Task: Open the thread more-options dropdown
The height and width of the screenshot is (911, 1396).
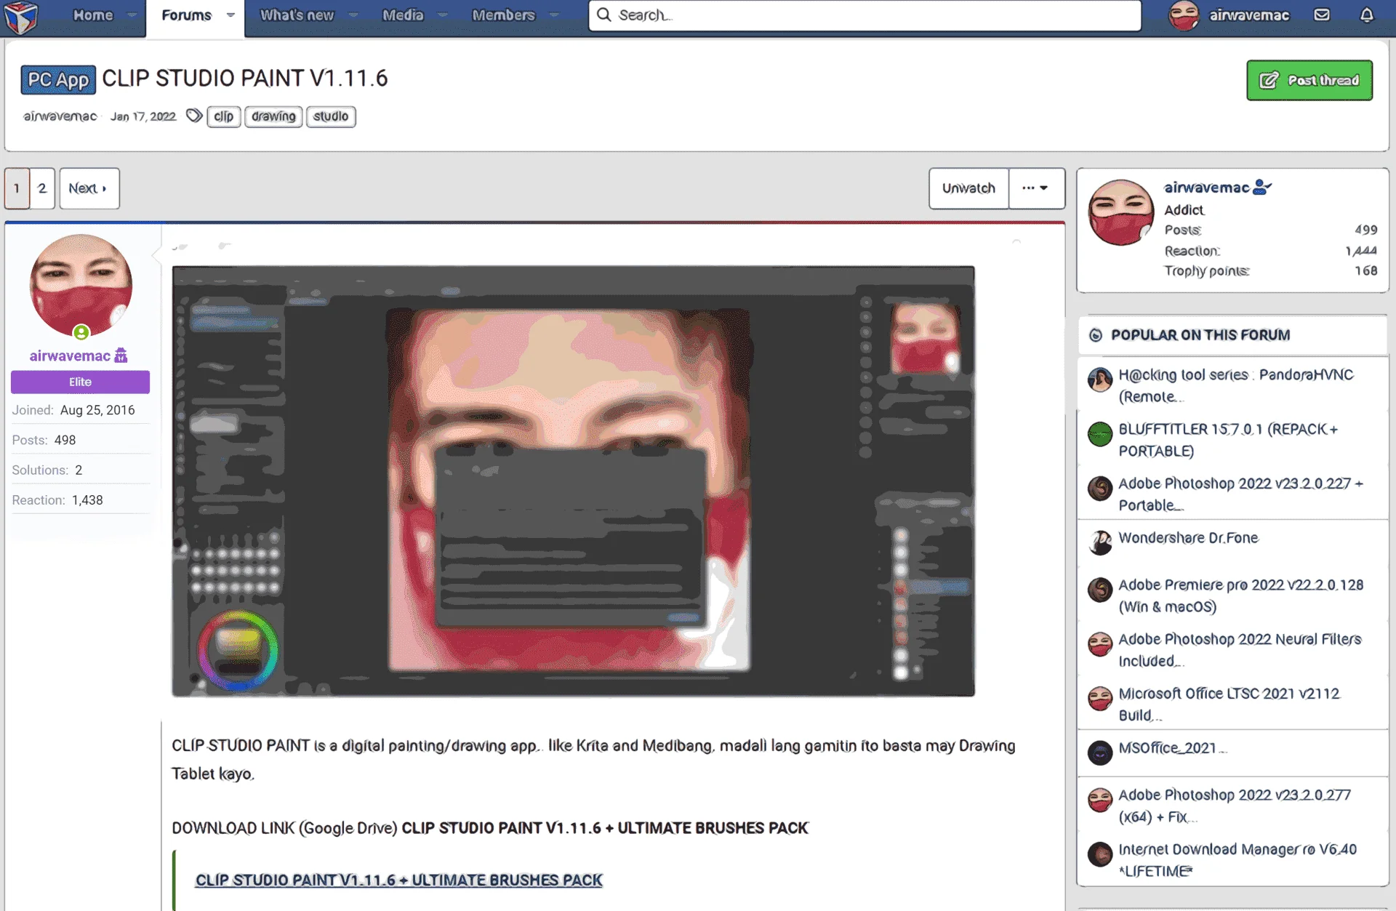Action: point(1036,188)
